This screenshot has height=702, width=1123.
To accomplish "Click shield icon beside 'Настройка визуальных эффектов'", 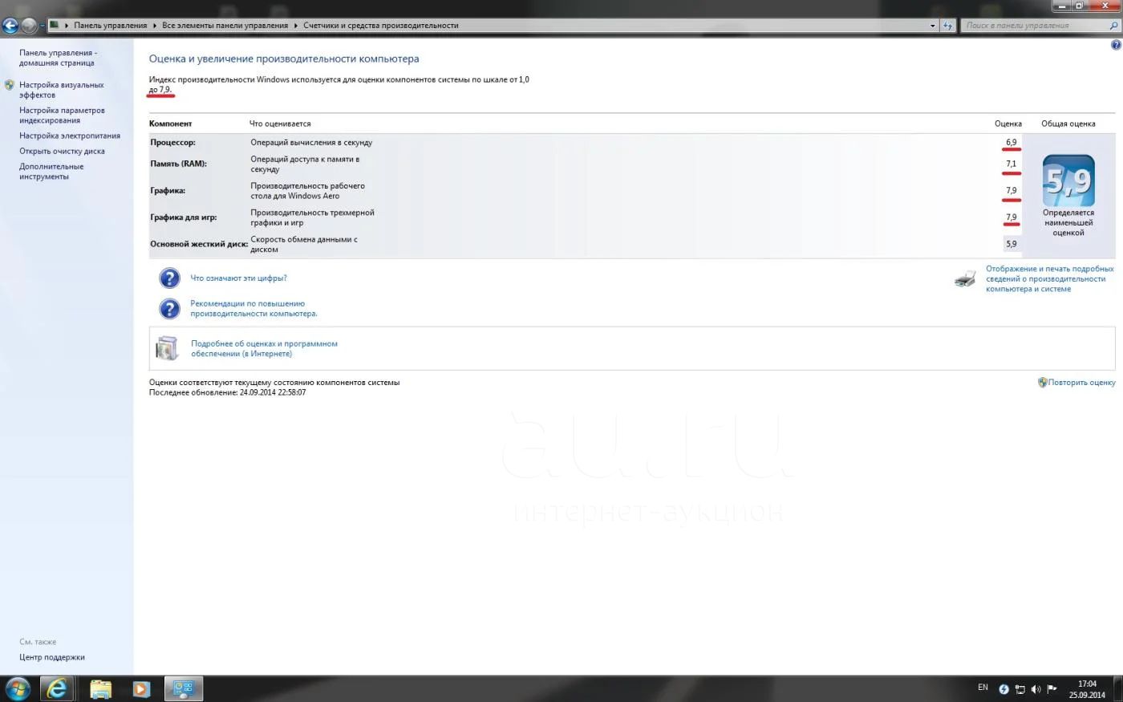I will [10, 85].
